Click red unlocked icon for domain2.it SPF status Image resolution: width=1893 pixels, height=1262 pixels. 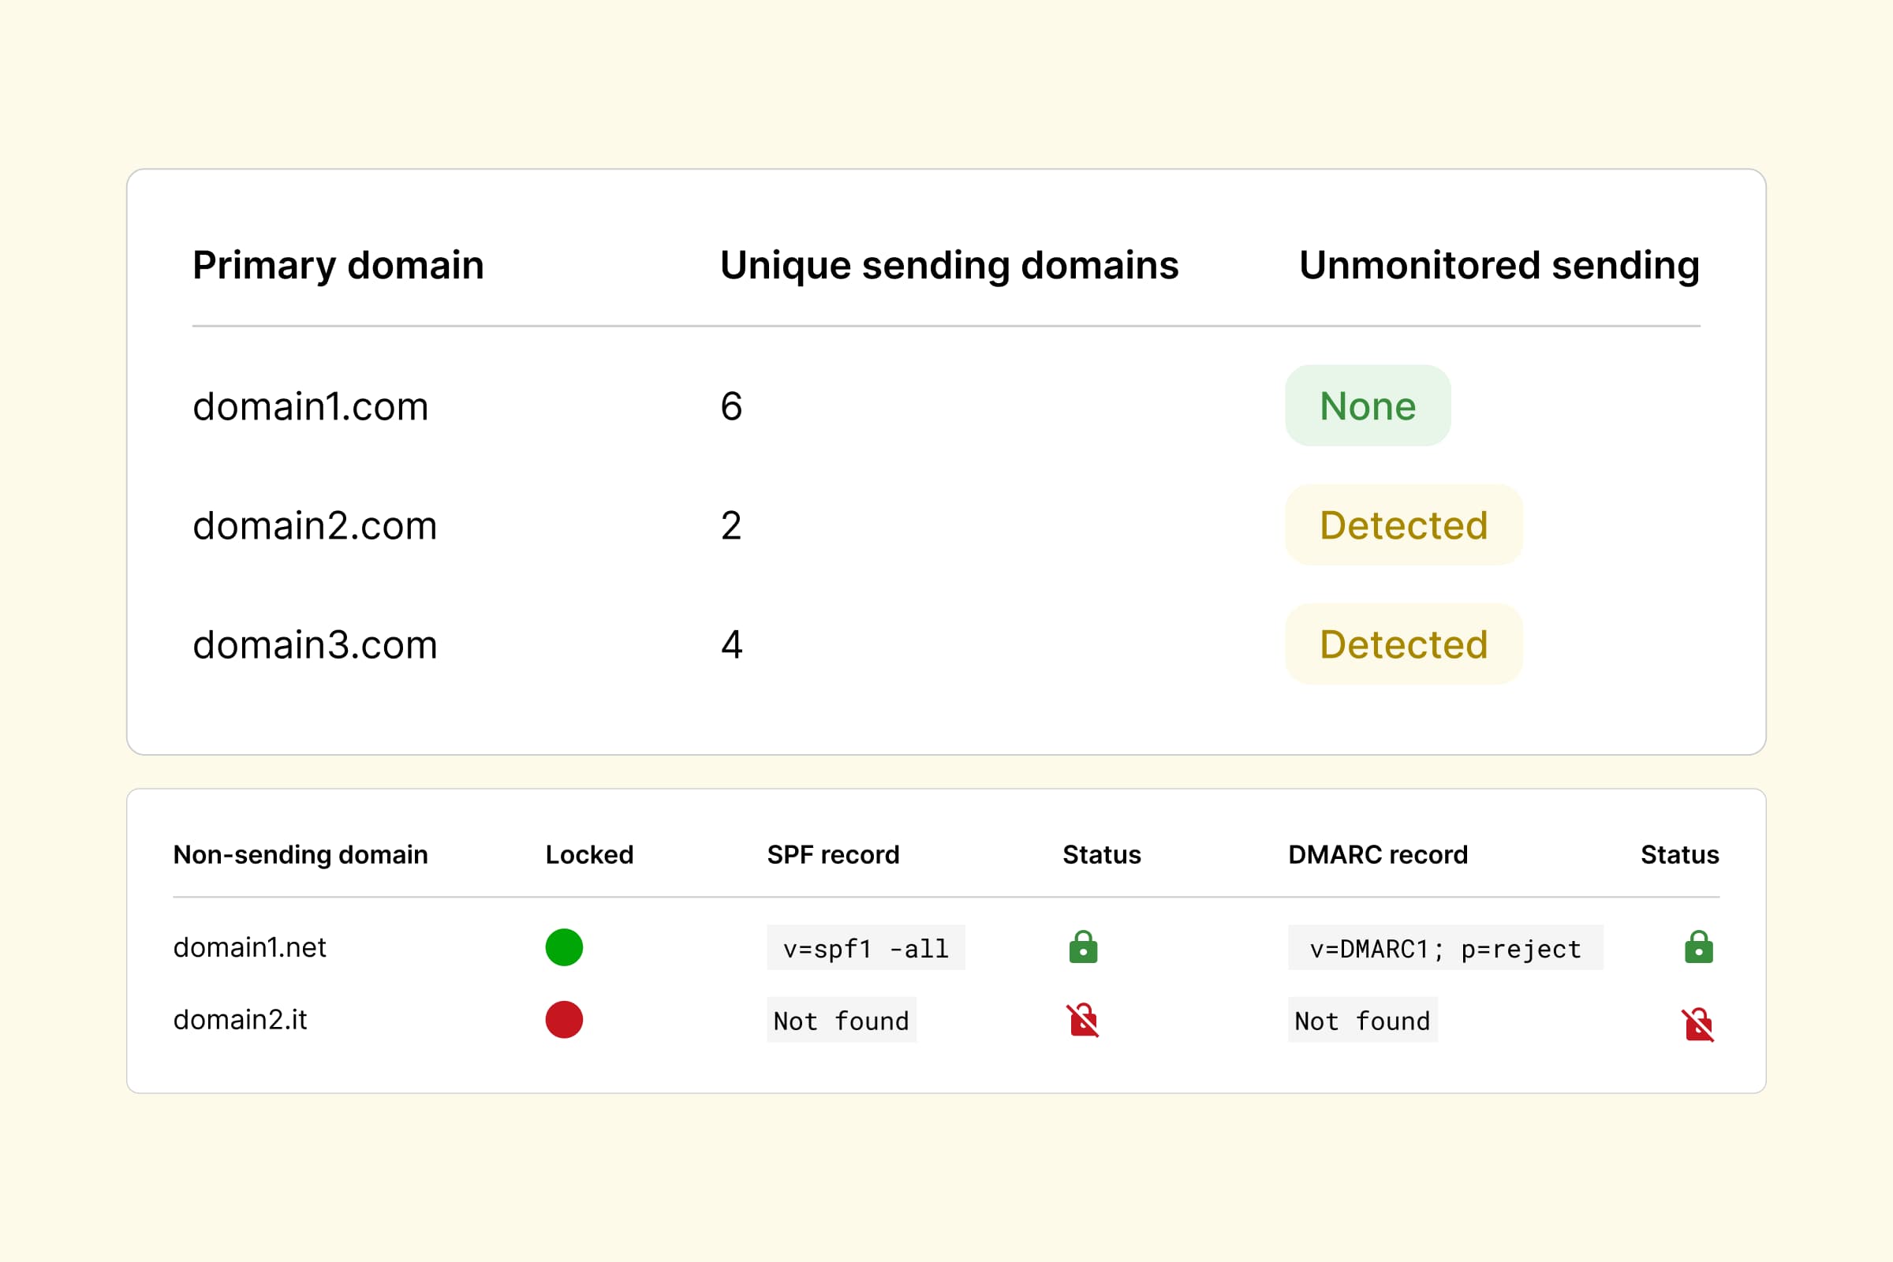pyautogui.click(x=1083, y=1021)
